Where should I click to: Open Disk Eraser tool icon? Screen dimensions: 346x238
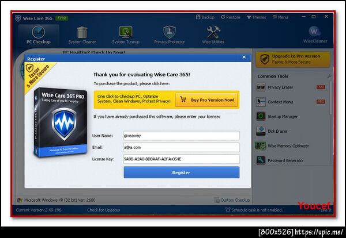(x=261, y=131)
